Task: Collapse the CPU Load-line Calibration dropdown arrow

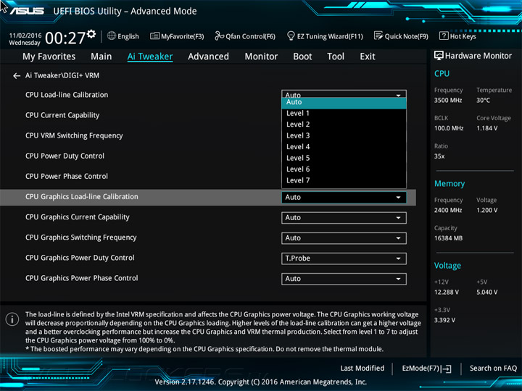Action: (398, 95)
